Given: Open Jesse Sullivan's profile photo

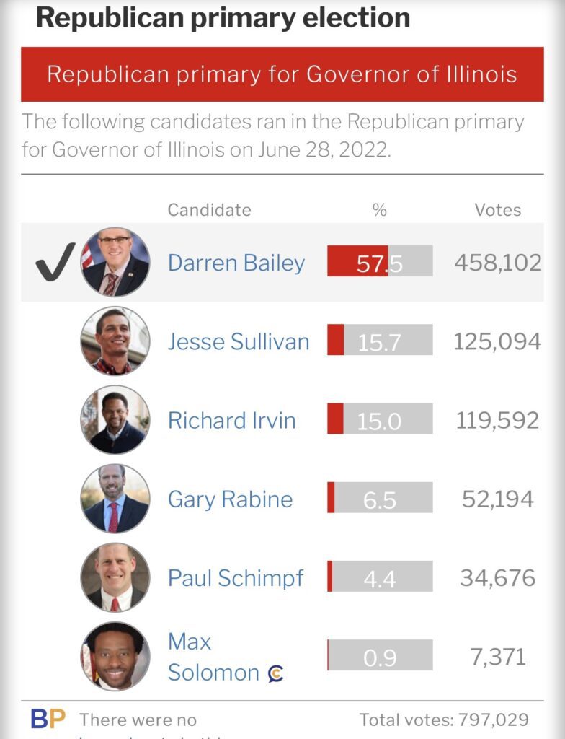Looking at the screenshot, I should (x=115, y=341).
